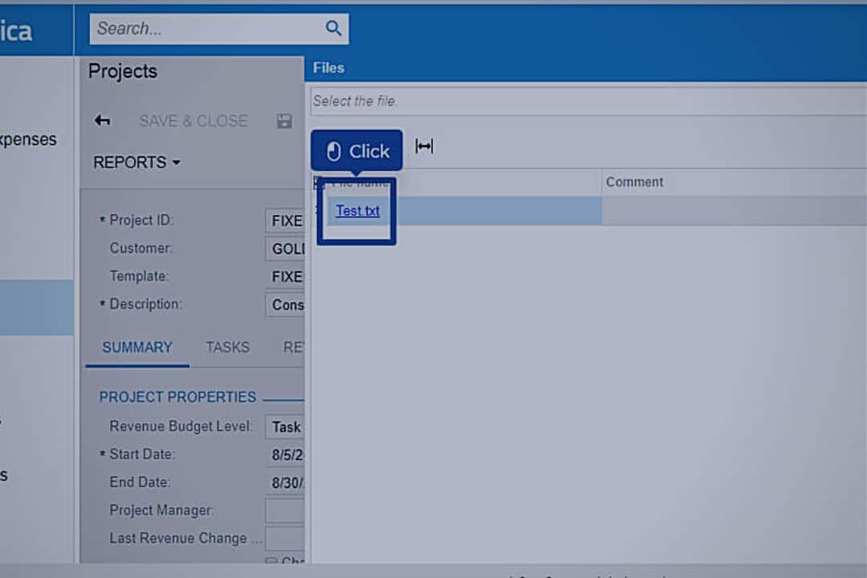Open the Revenue Budget Level combo box
The height and width of the screenshot is (578, 867).
point(286,427)
